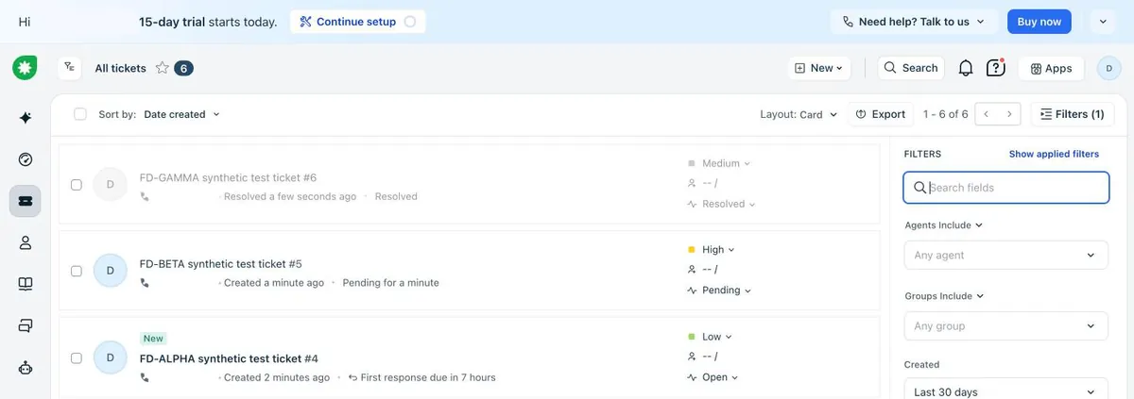Open Any group filter dropdown
The height and width of the screenshot is (399, 1134).
[1006, 326]
